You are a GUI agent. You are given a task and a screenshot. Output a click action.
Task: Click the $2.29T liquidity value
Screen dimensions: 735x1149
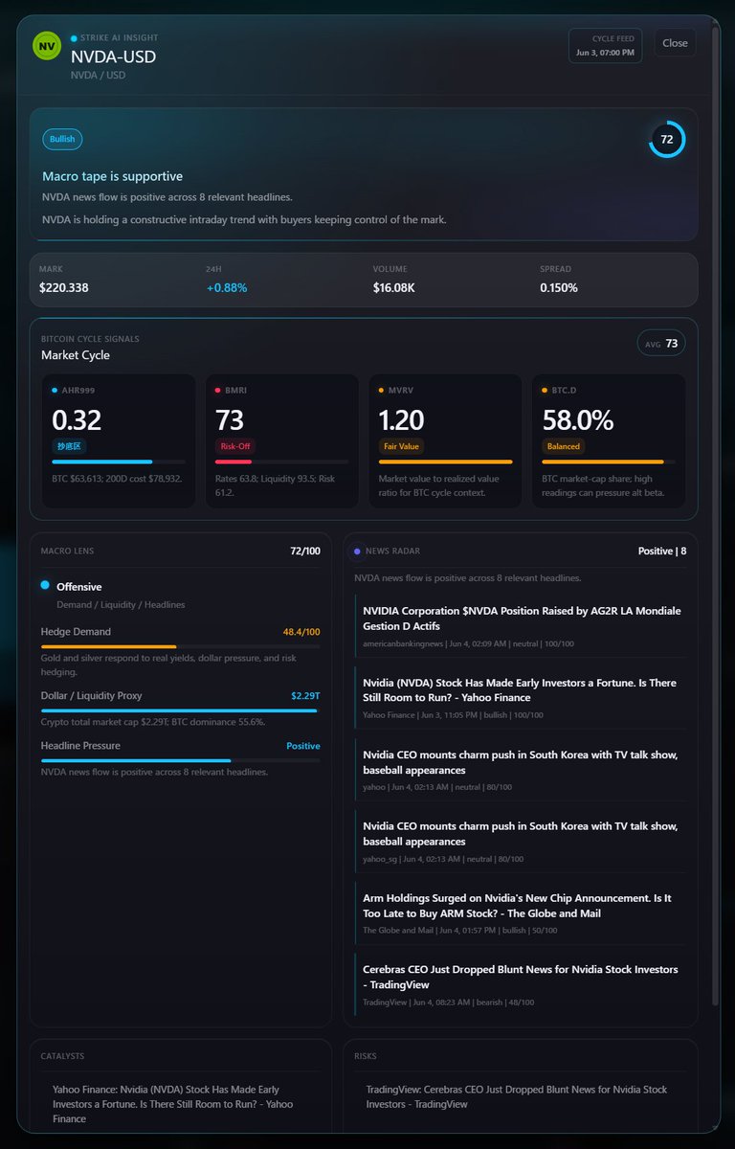(x=305, y=695)
